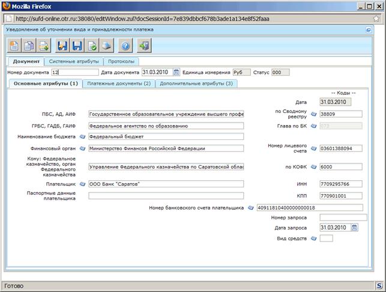Screen dimensions: 386x292
Task: Click the document check icon with green checkmark
Action: (92, 46)
